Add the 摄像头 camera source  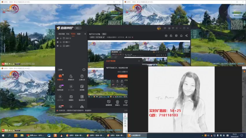click(x=117, y=103)
